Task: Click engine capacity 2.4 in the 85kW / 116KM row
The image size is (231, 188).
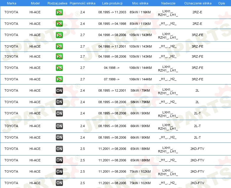Action: pos(82,12)
